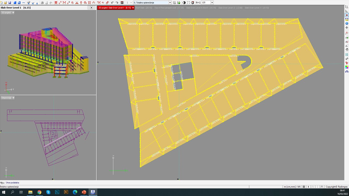Click the scissors cut tool icon

pos(77,2)
